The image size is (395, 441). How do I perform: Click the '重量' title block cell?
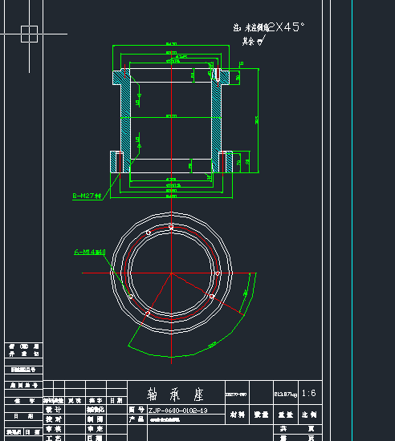pyautogui.click(x=286, y=415)
